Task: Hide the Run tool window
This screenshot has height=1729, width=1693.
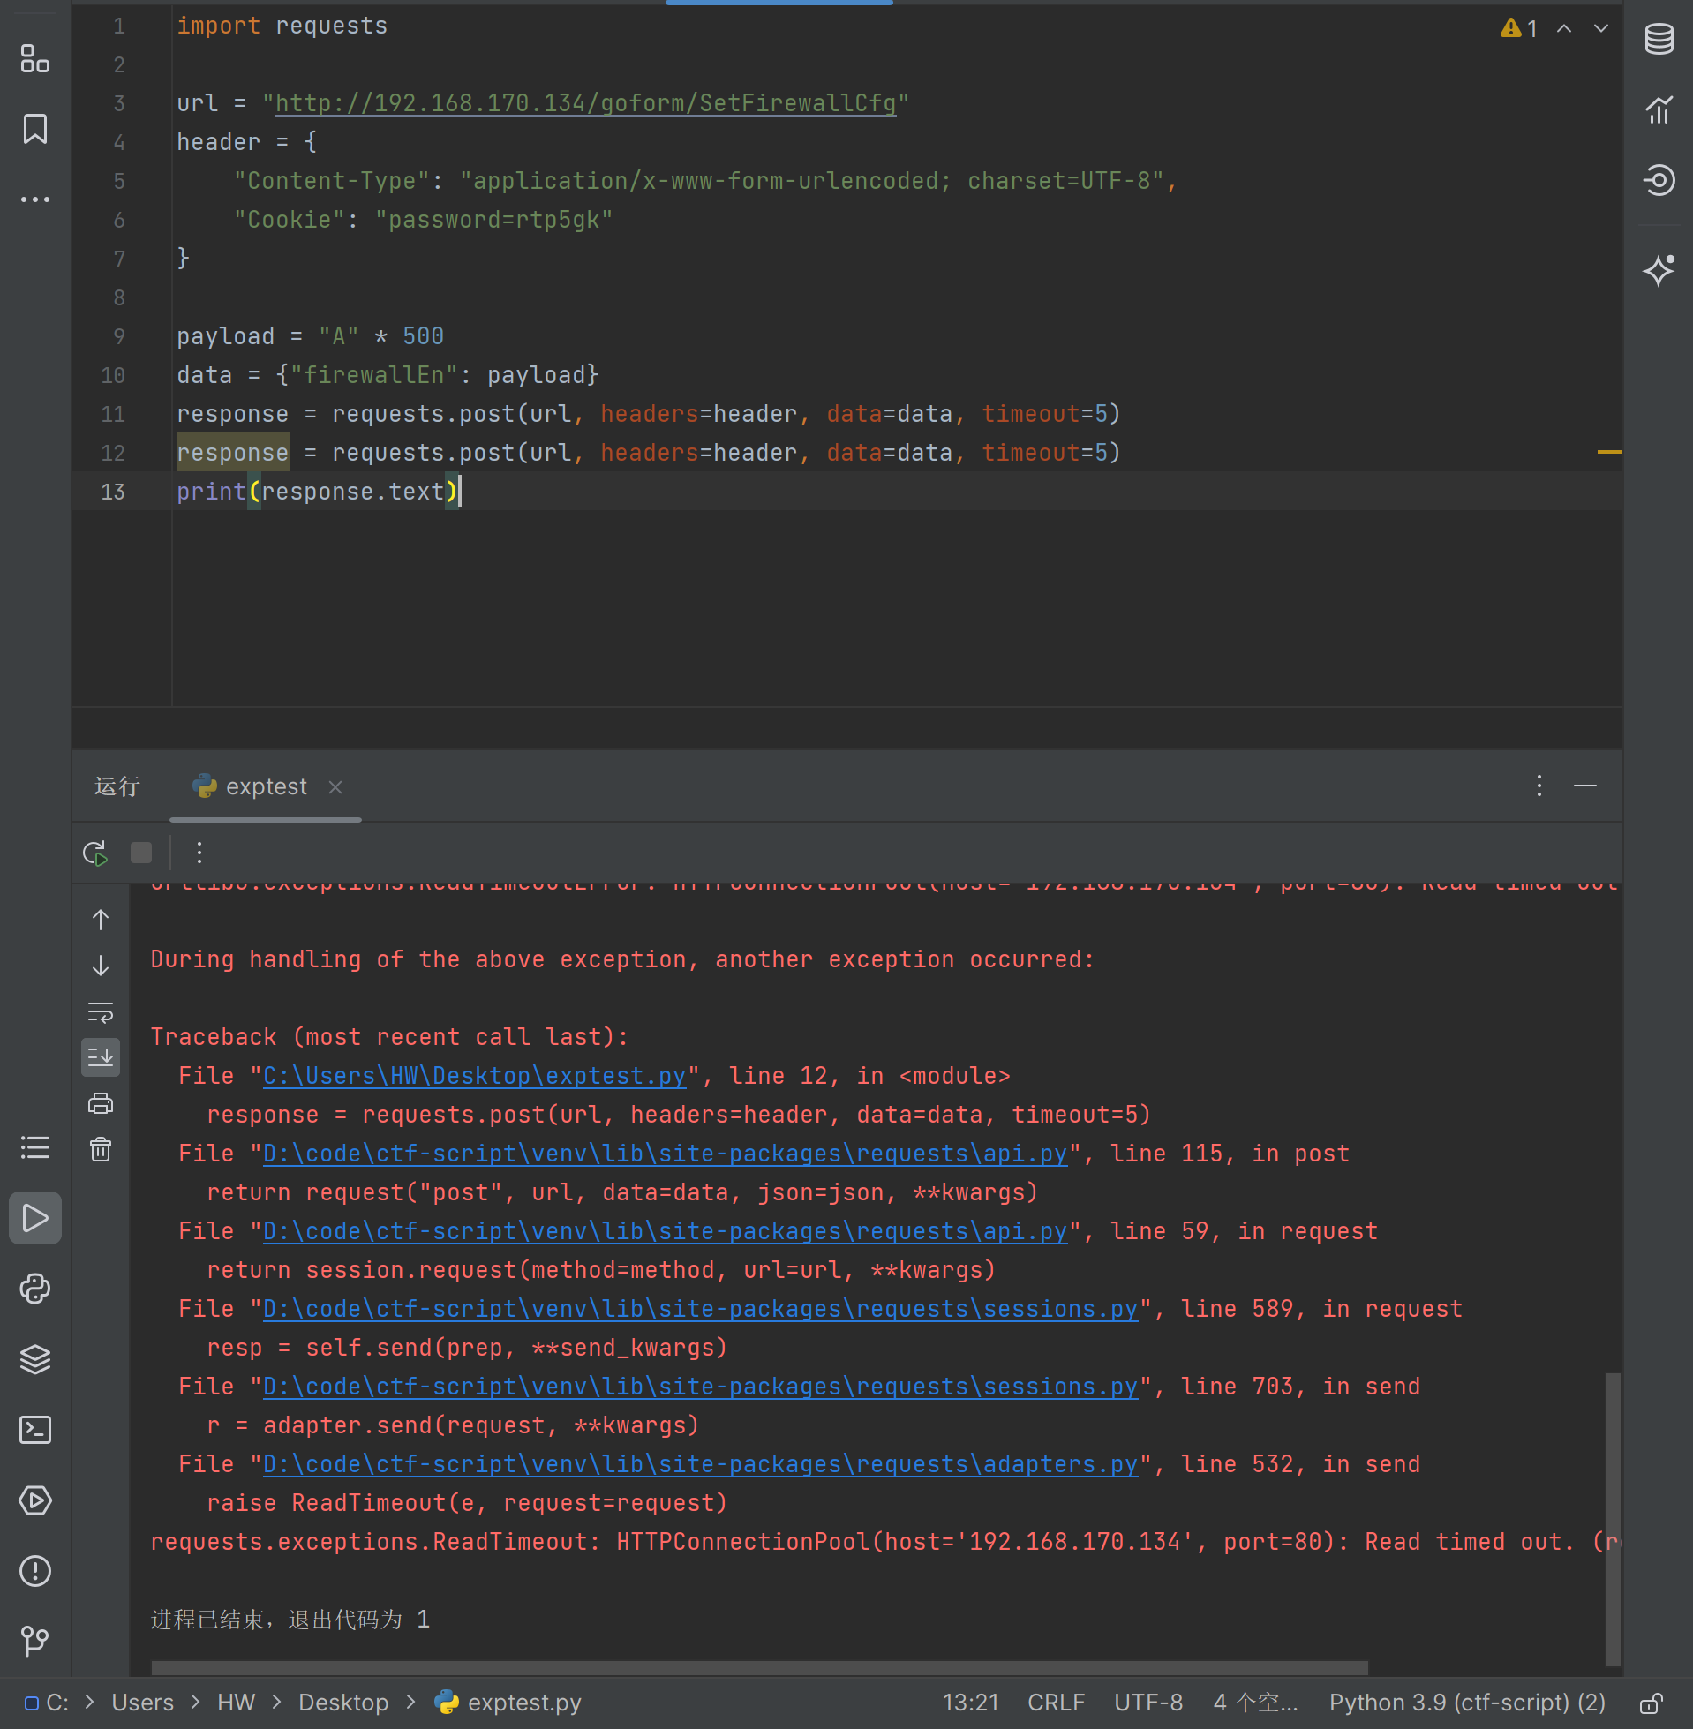Action: 1585,785
